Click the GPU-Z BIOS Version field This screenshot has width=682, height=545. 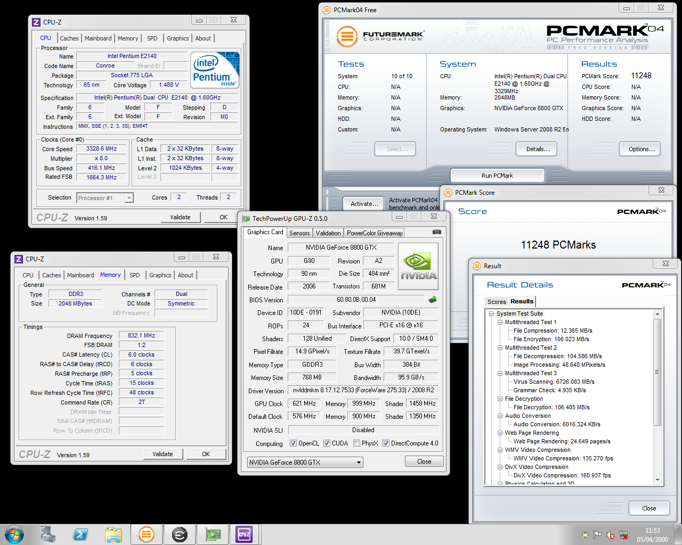click(x=356, y=300)
